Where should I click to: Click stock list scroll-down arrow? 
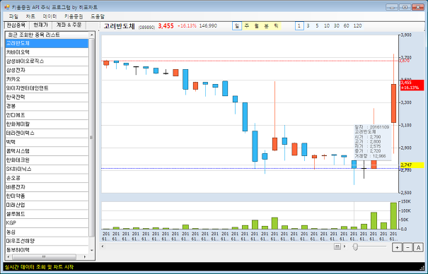pos(92,250)
